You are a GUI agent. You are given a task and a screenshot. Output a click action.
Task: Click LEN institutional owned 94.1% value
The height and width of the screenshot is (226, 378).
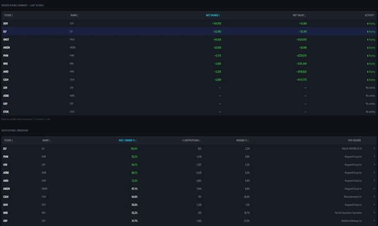(135, 165)
